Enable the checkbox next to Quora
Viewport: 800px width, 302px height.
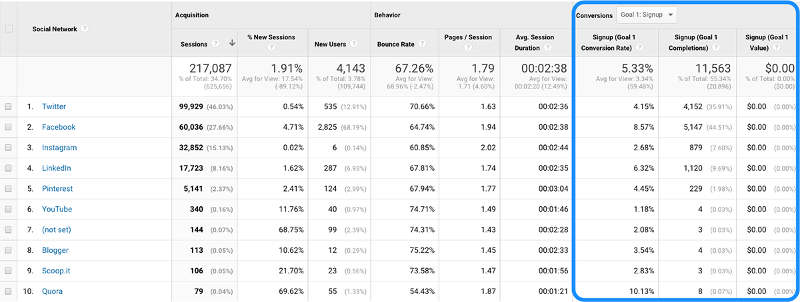(x=8, y=291)
